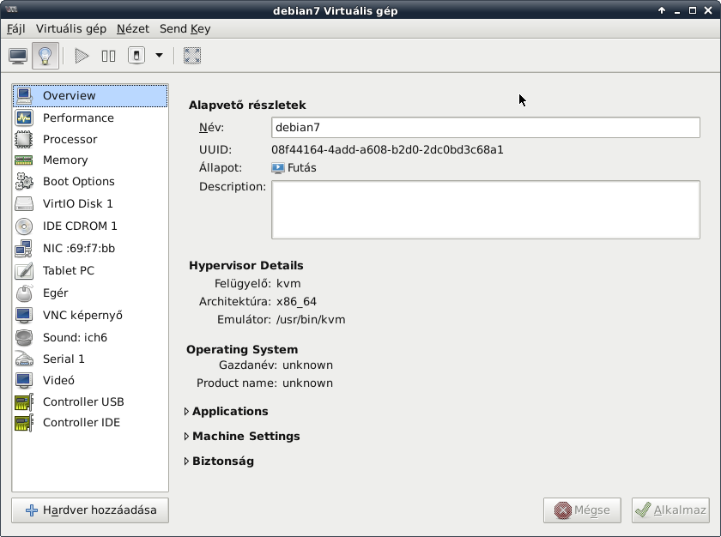Toggle the lightbulb hardware details view

45,56
